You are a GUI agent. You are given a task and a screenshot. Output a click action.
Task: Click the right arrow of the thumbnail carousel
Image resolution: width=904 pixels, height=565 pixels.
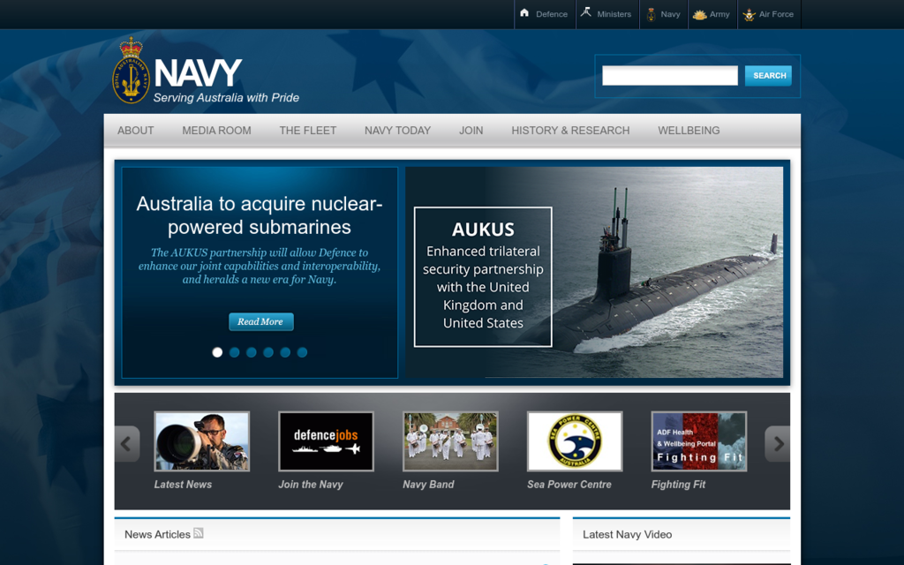coord(778,444)
